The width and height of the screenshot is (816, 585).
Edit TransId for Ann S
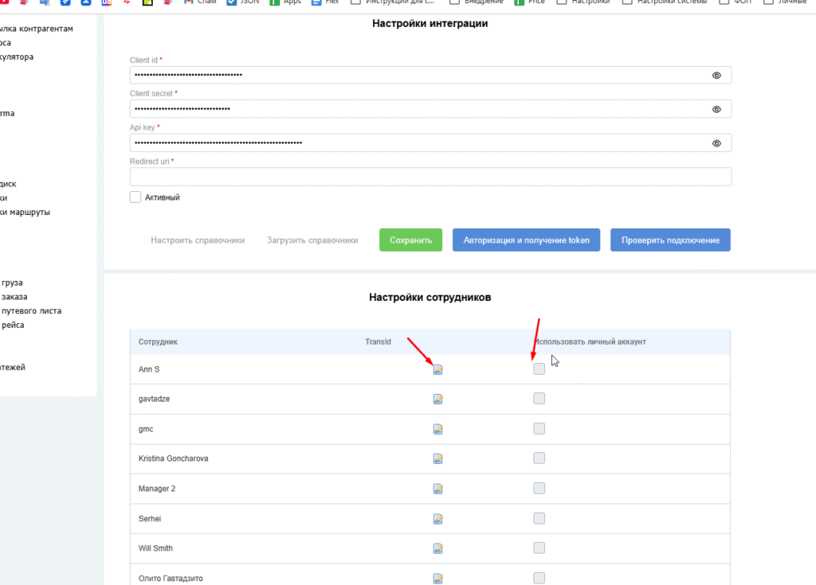tap(437, 369)
